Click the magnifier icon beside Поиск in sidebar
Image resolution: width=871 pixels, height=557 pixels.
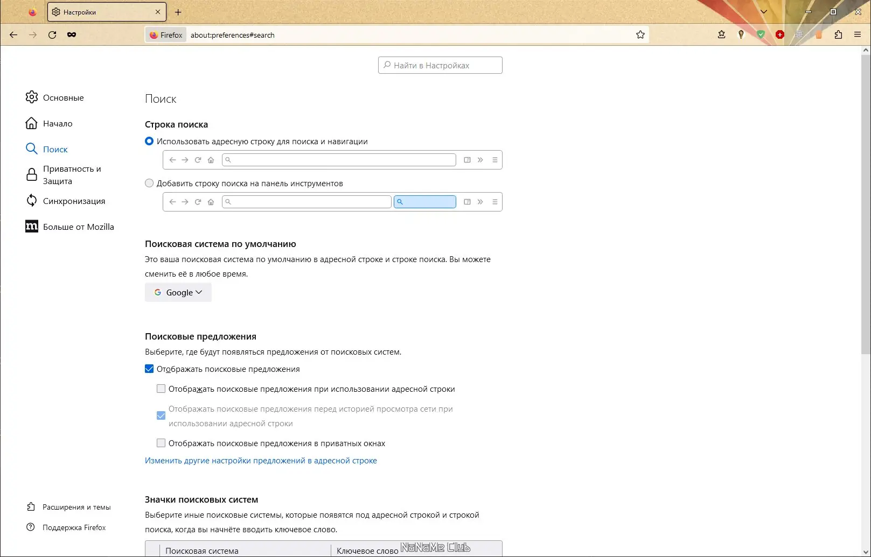tap(32, 149)
